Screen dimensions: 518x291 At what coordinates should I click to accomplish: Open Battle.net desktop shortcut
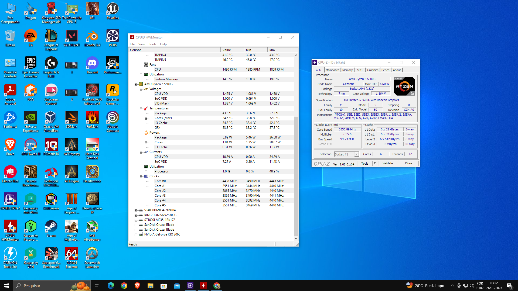(x=10, y=120)
